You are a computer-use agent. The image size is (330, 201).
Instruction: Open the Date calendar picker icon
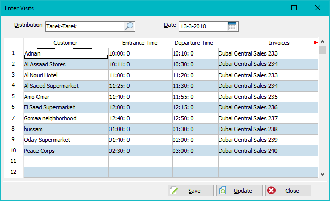232,26
